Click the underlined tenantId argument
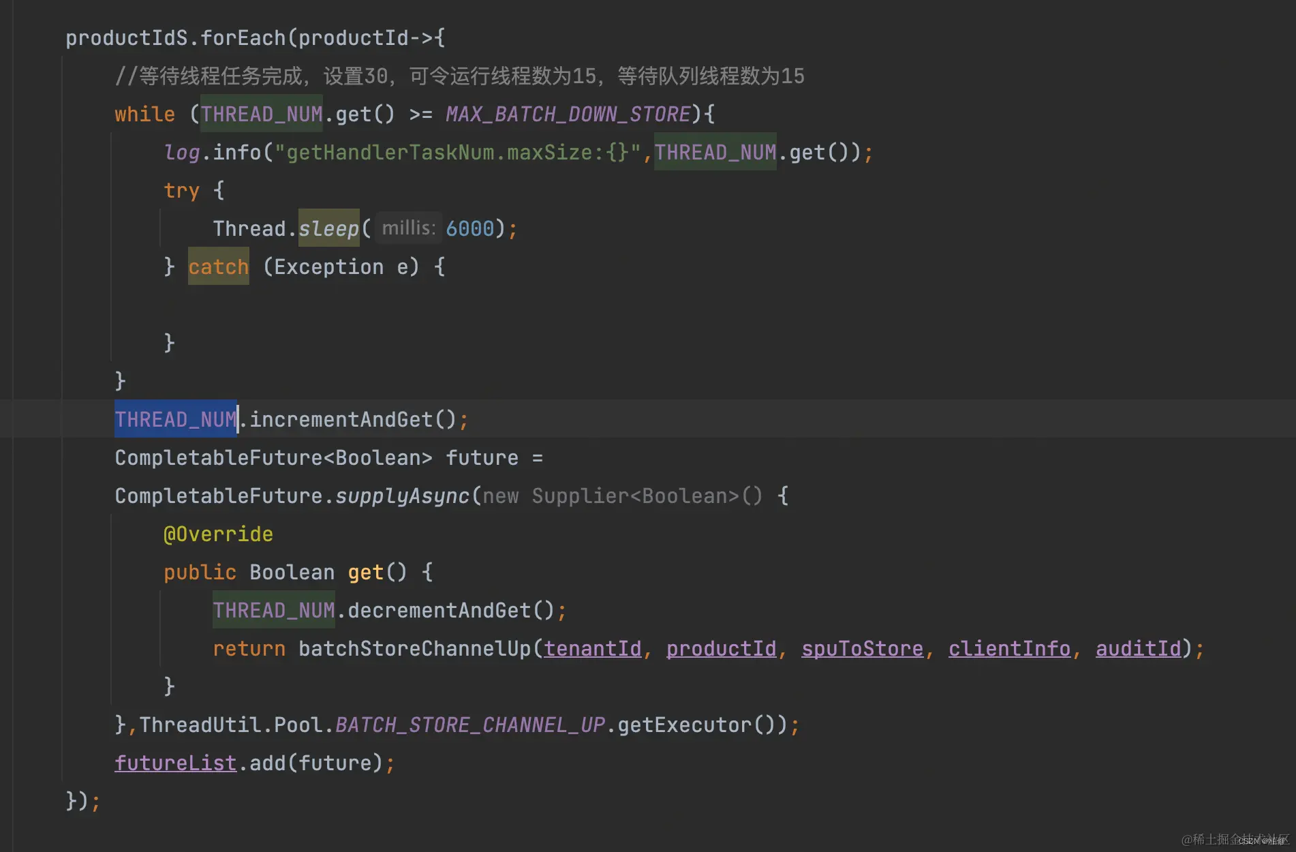Viewport: 1296px width, 852px height. (593, 649)
